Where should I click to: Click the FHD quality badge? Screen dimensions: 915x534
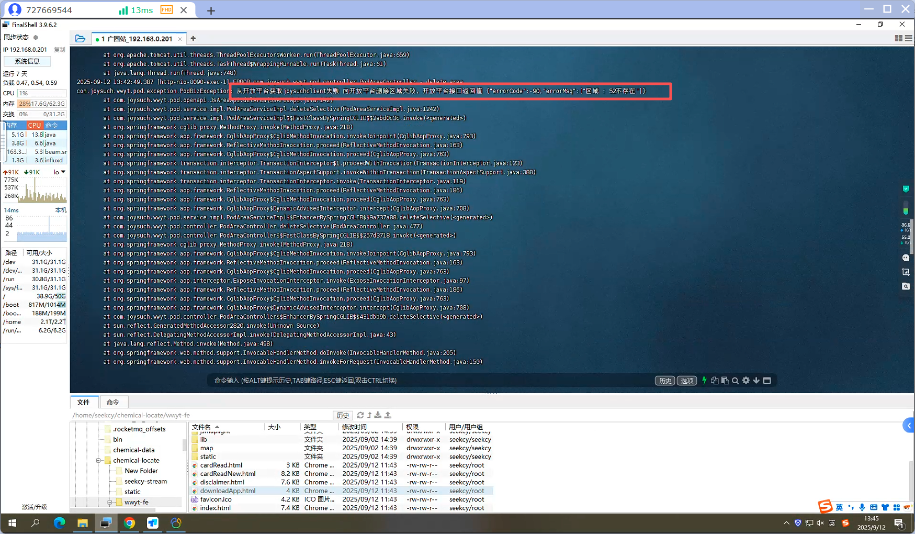point(166,10)
